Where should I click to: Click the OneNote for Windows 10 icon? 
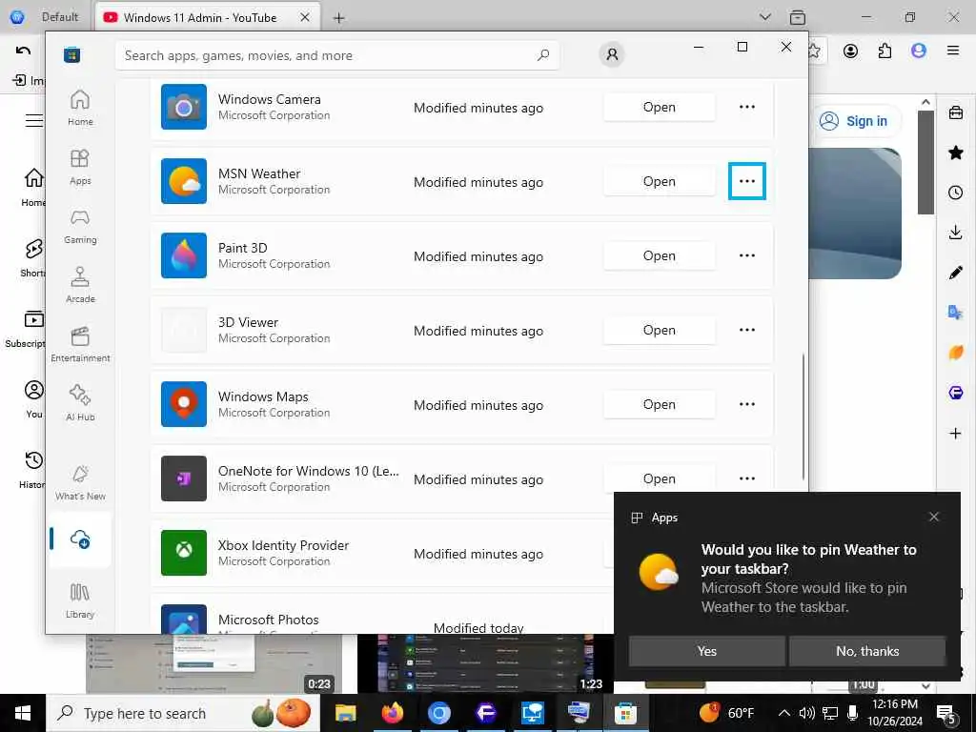point(184,478)
